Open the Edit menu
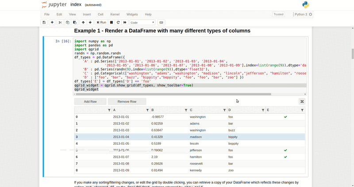Viewport: 354px width, 187px height. 59,15
